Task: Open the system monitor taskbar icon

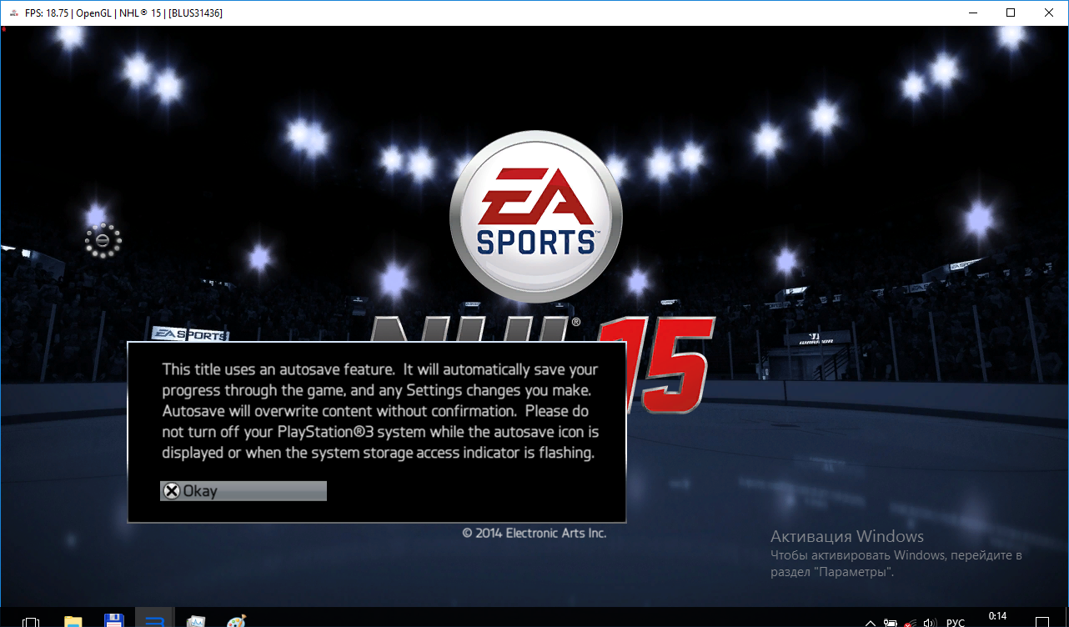Action: pyautogui.click(x=196, y=621)
